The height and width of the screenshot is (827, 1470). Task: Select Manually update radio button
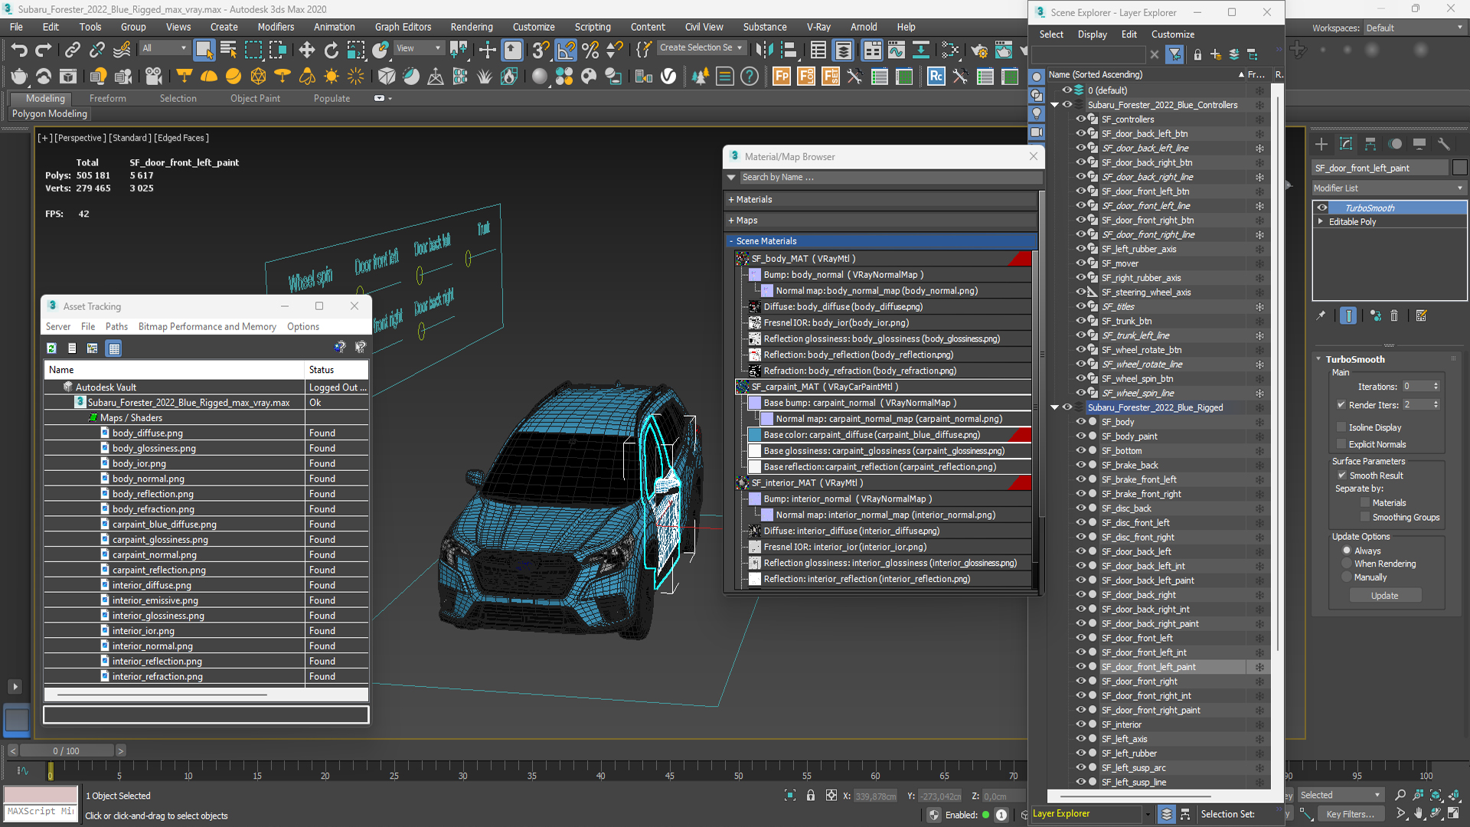(x=1347, y=577)
